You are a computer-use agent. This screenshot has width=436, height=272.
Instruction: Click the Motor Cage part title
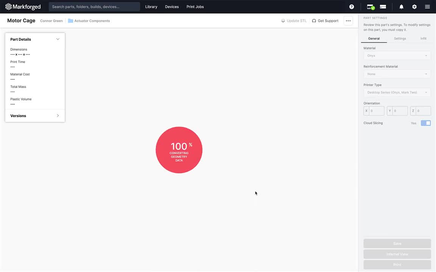pyautogui.click(x=21, y=20)
